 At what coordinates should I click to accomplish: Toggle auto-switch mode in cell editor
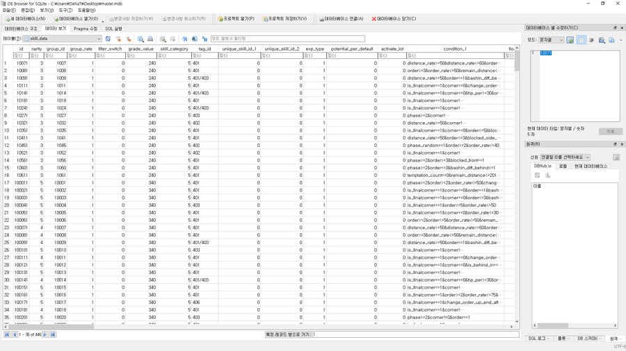pos(570,40)
